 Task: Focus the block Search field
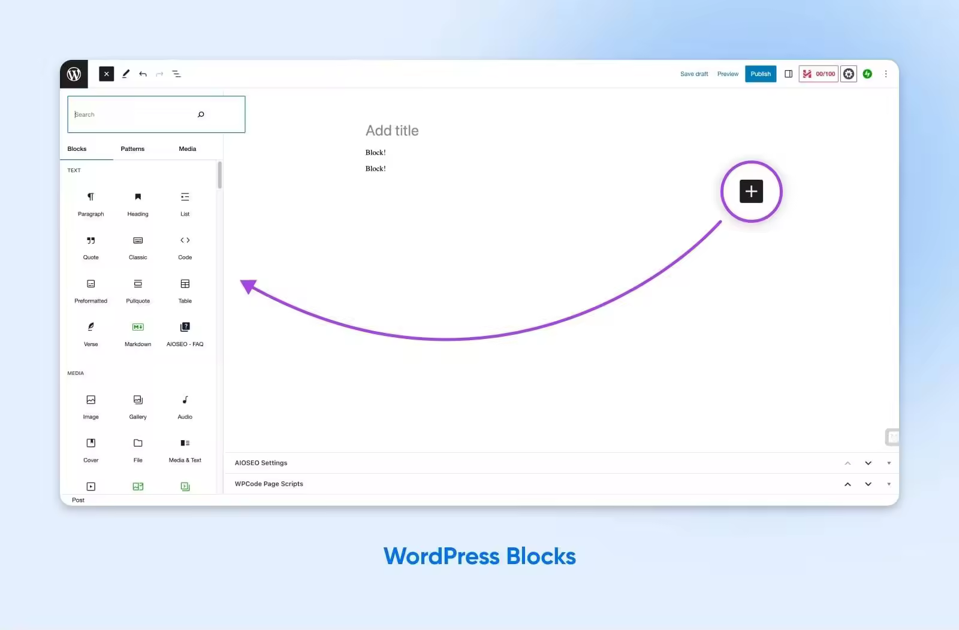pos(156,114)
